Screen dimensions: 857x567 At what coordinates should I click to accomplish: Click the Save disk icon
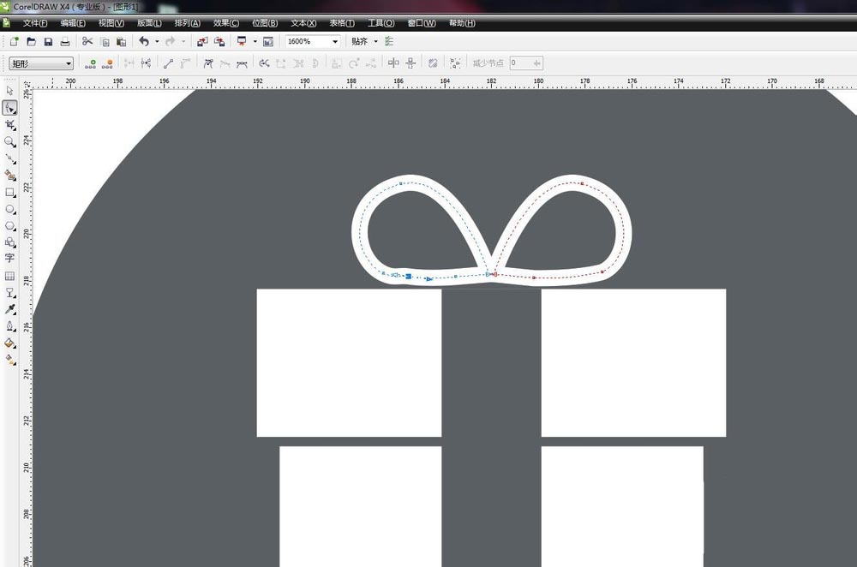pos(48,41)
